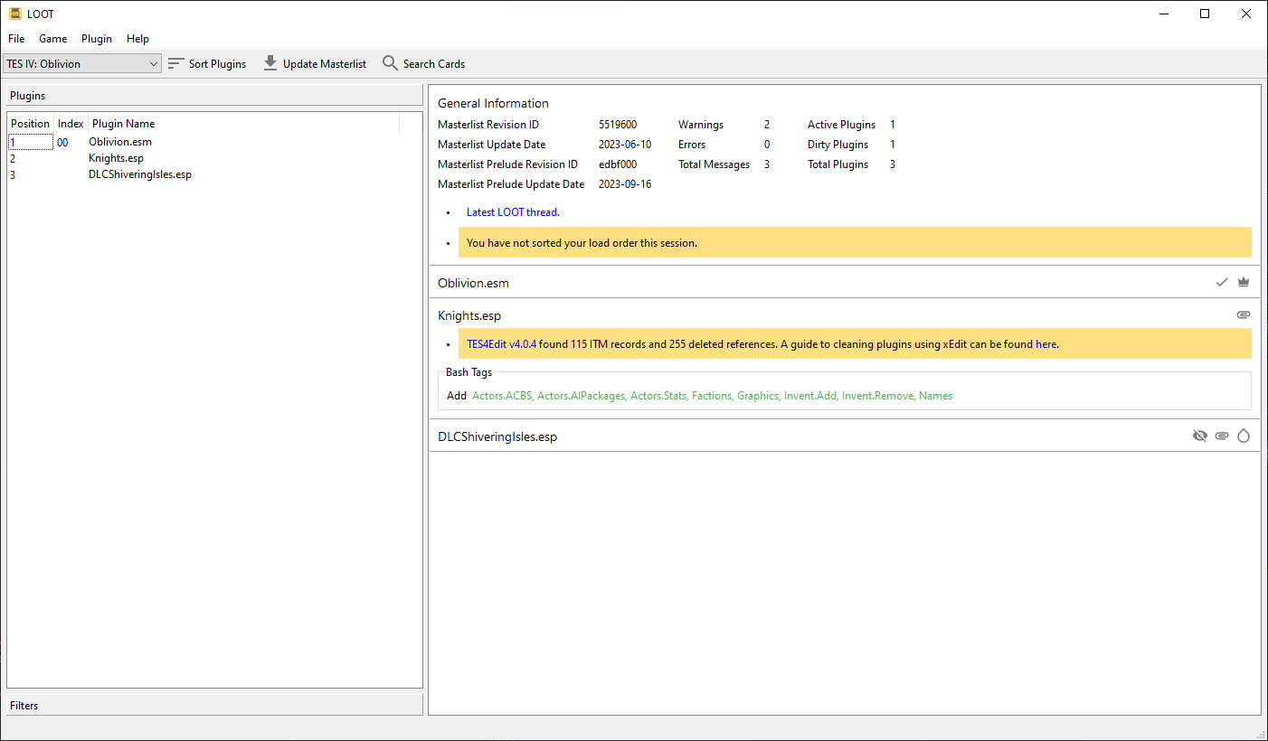Expand the Filters panel
Image resolution: width=1268 pixels, height=741 pixels.
[x=215, y=706]
